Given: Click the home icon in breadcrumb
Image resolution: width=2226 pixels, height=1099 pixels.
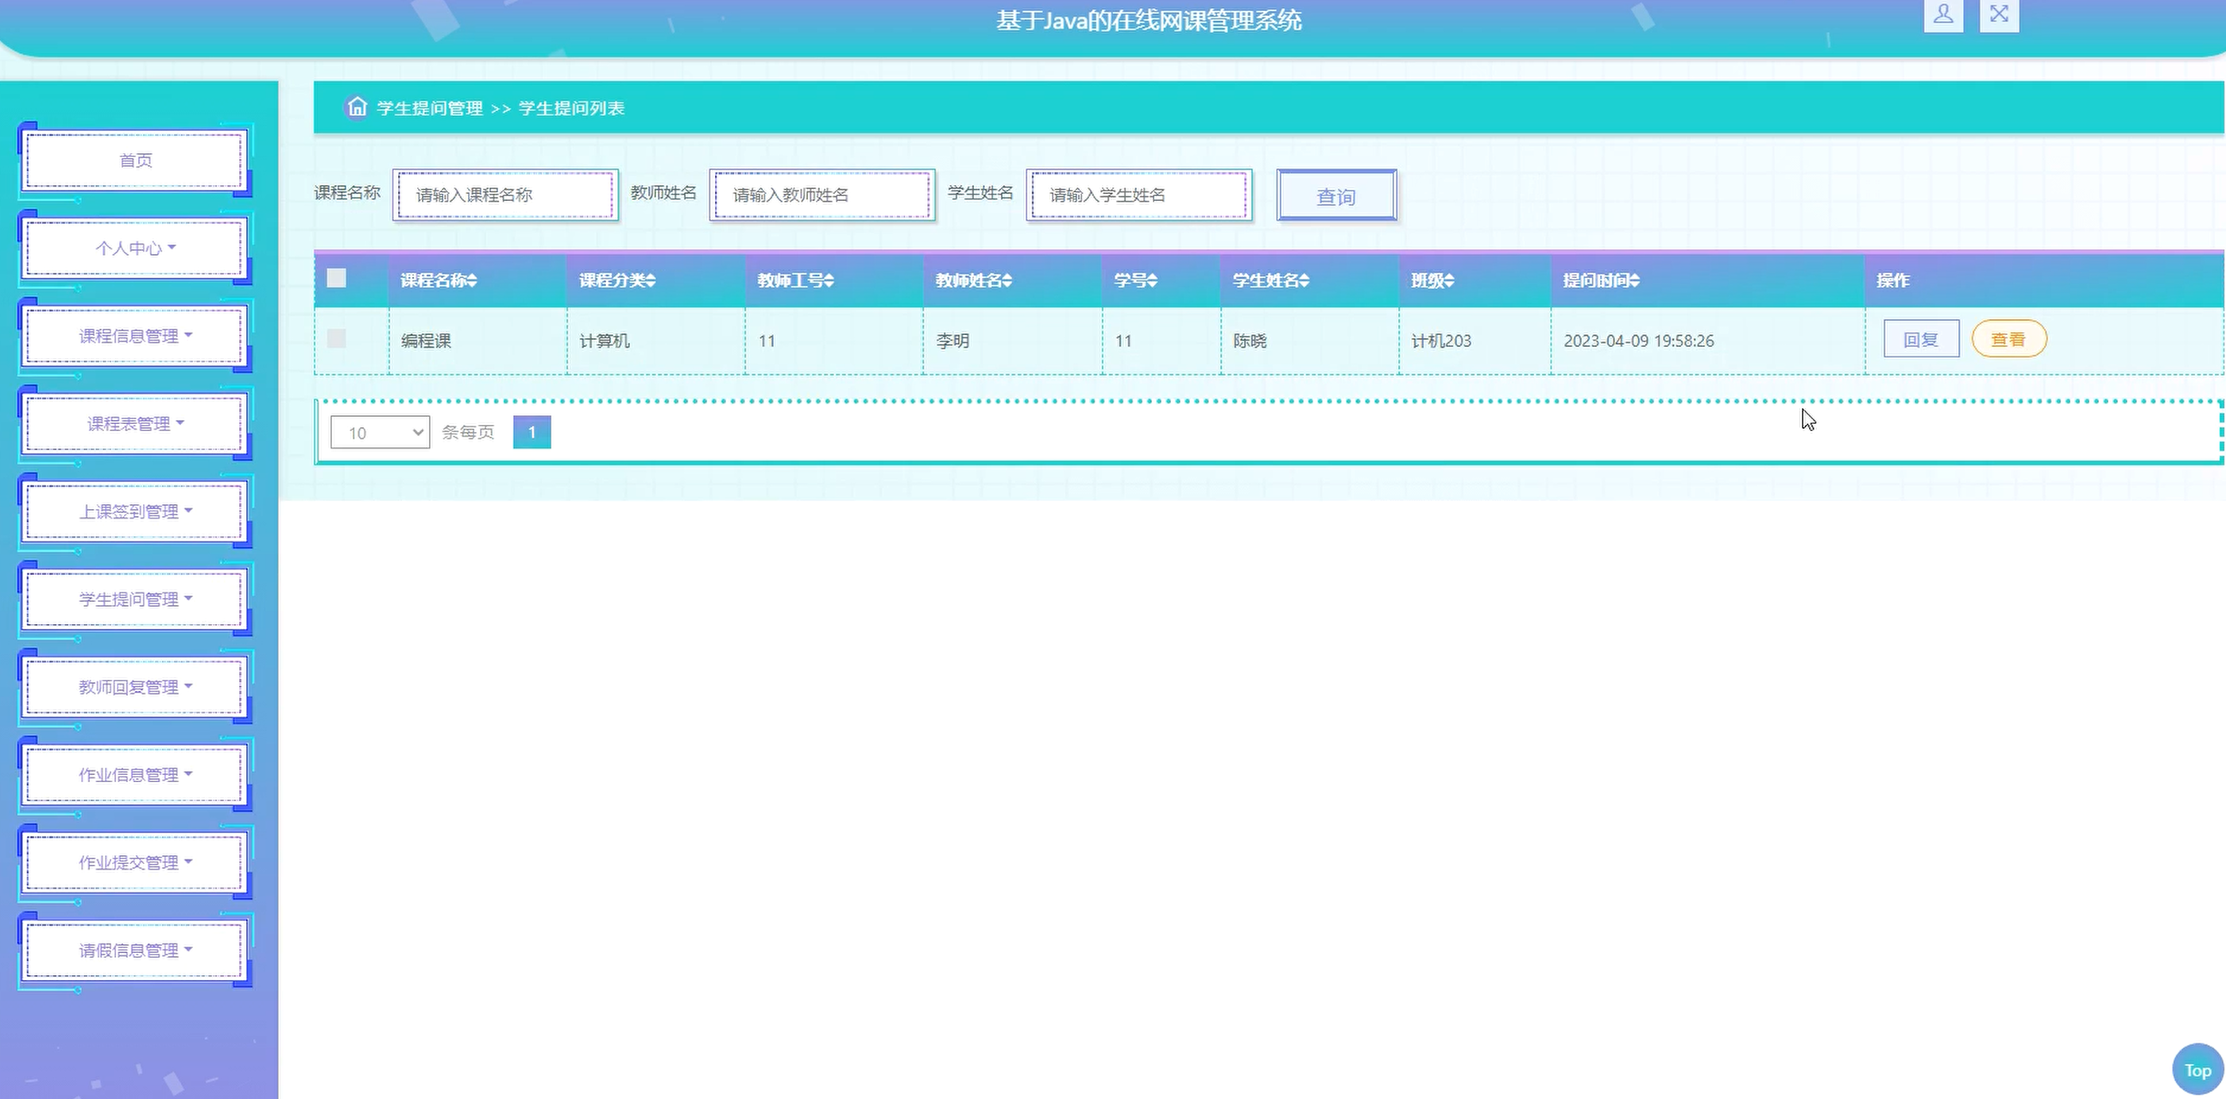Looking at the screenshot, I should click(x=356, y=107).
